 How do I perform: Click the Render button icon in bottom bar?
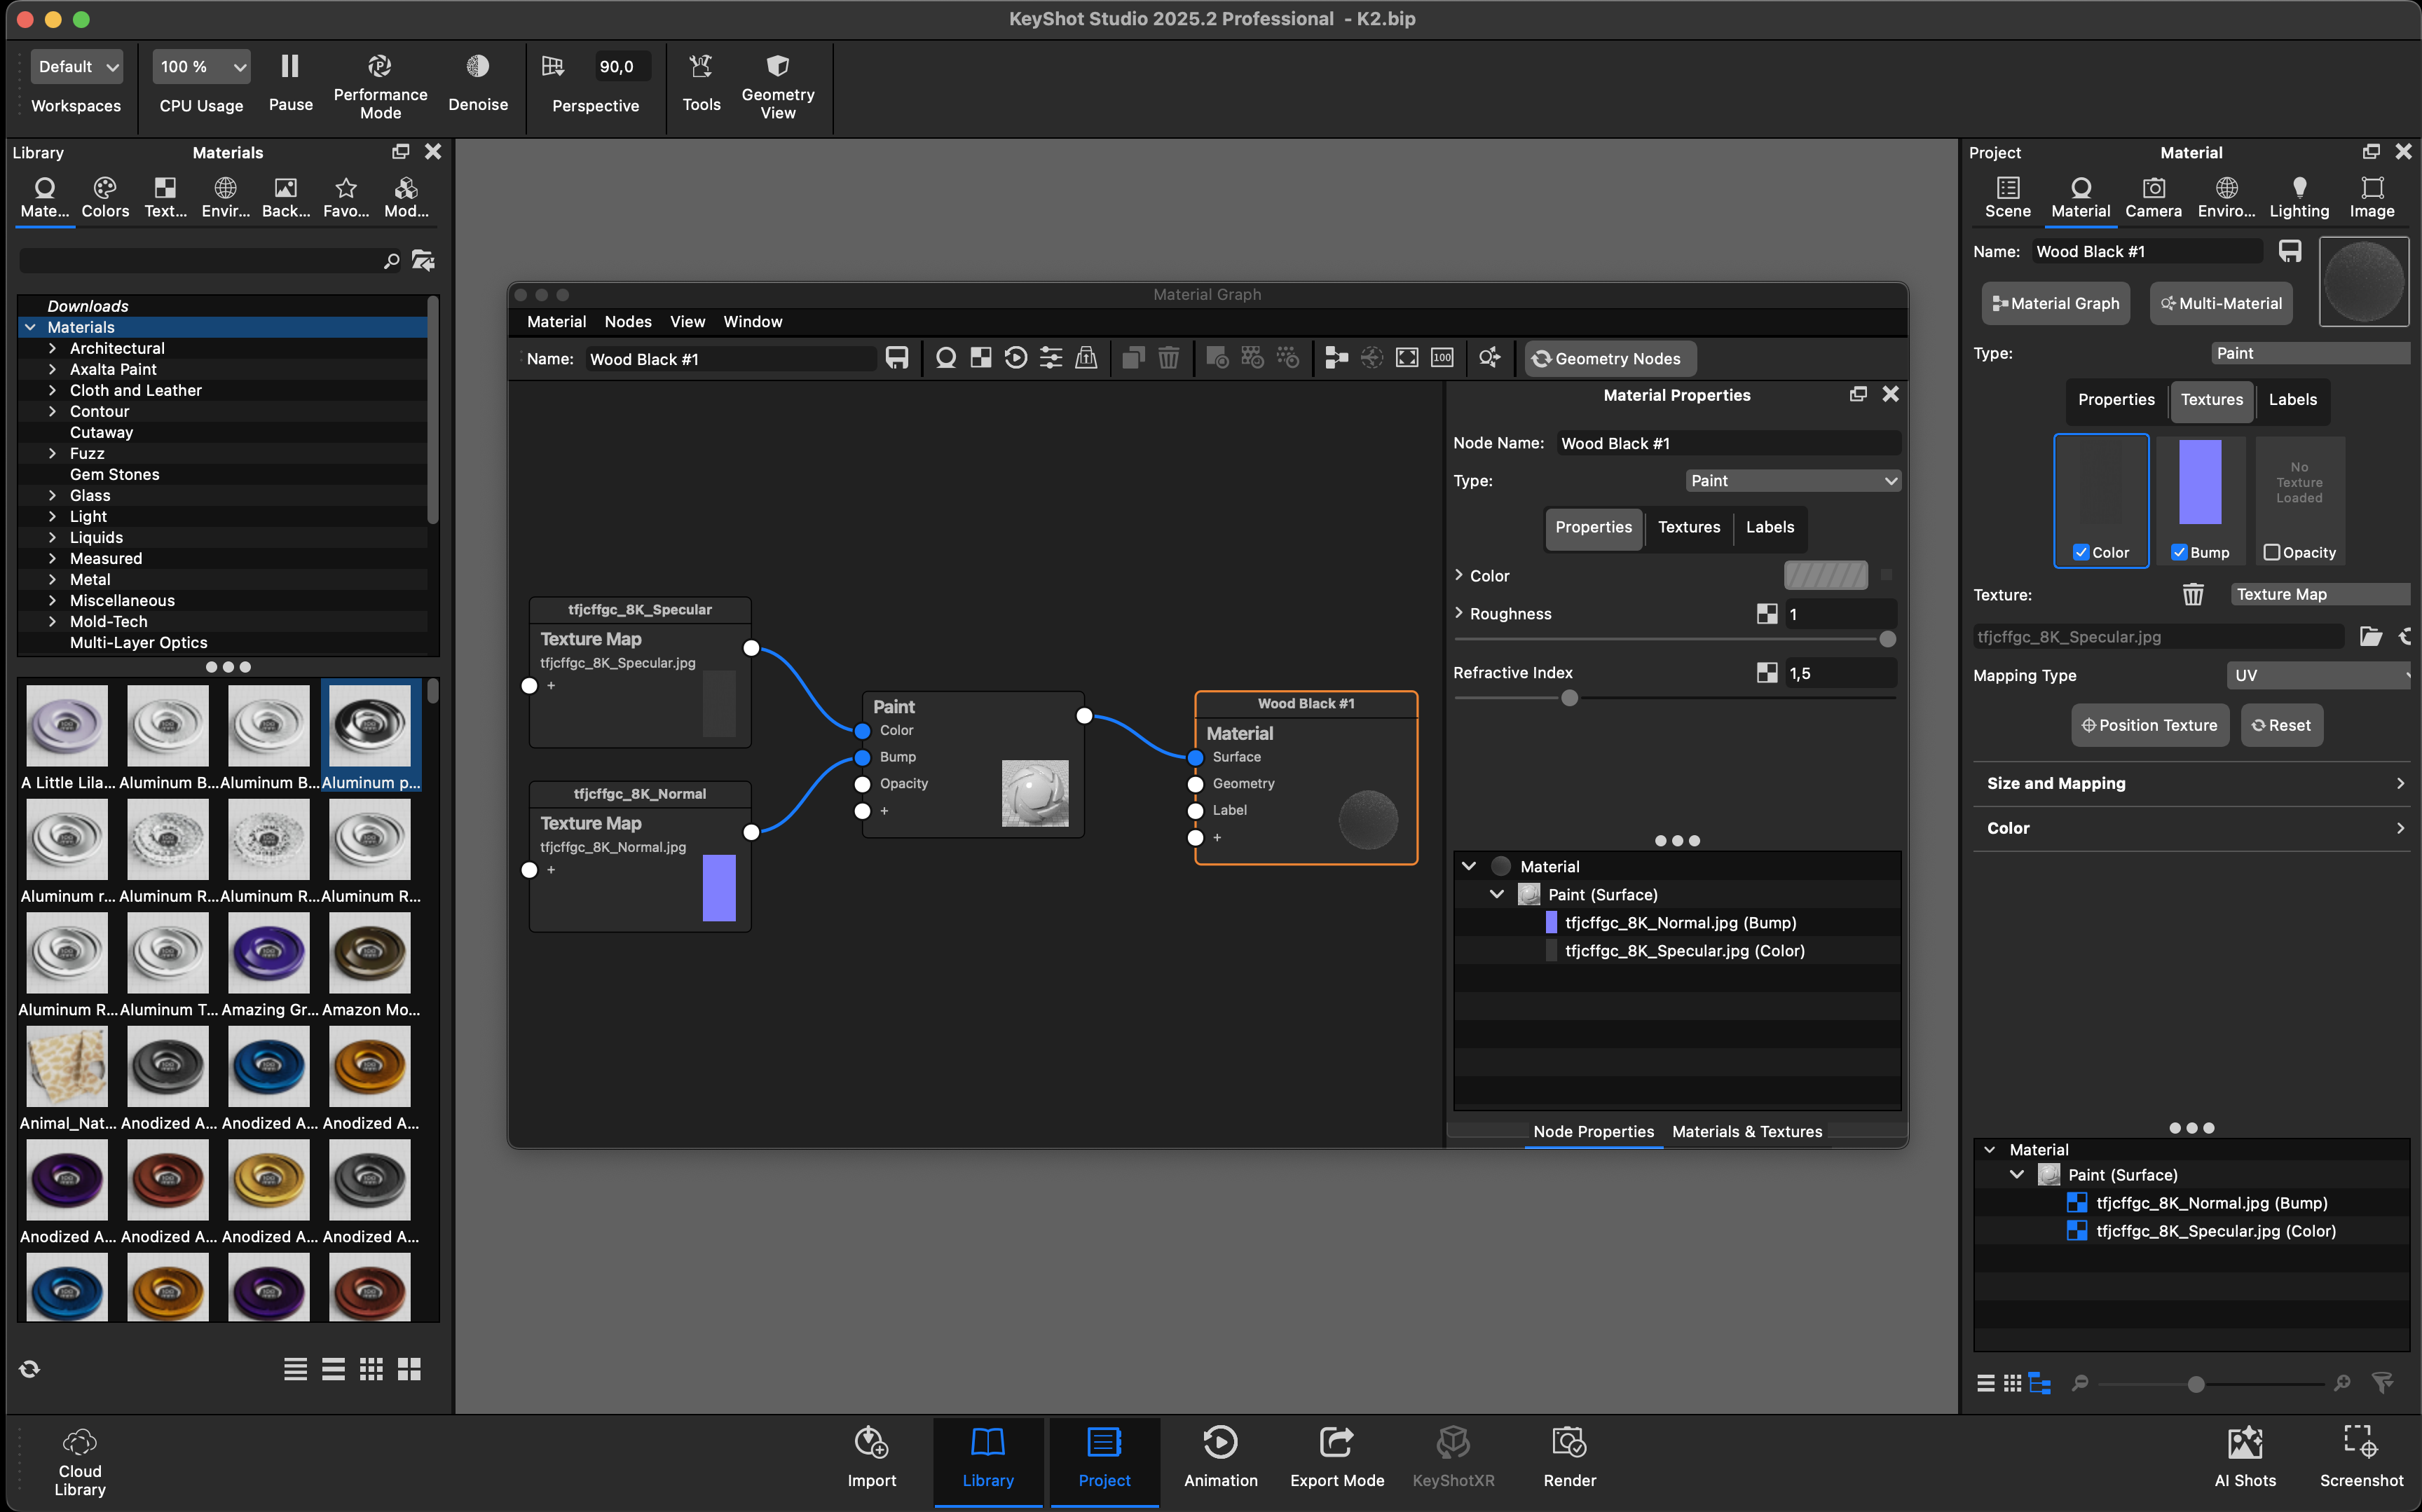click(x=1569, y=1442)
